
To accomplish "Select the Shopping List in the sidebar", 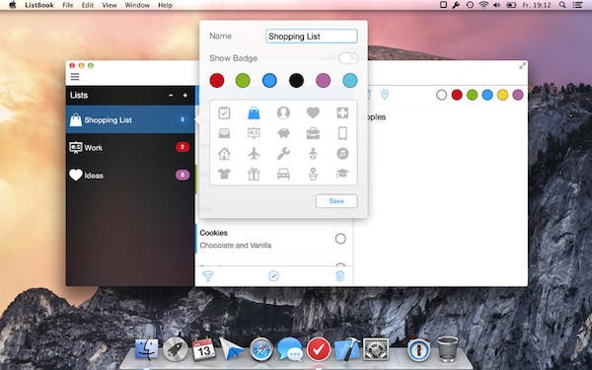I will pyautogui.click(x=130, y=119).
